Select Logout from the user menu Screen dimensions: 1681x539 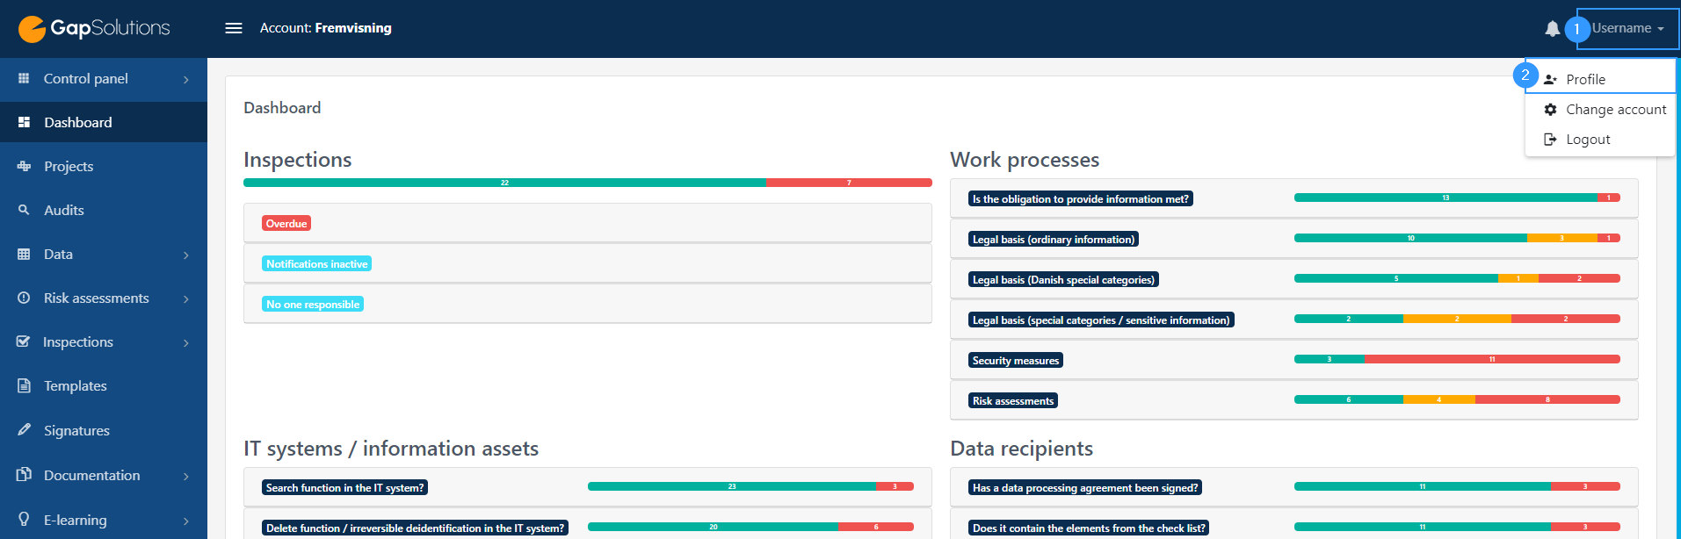(x=1600, y=140)
